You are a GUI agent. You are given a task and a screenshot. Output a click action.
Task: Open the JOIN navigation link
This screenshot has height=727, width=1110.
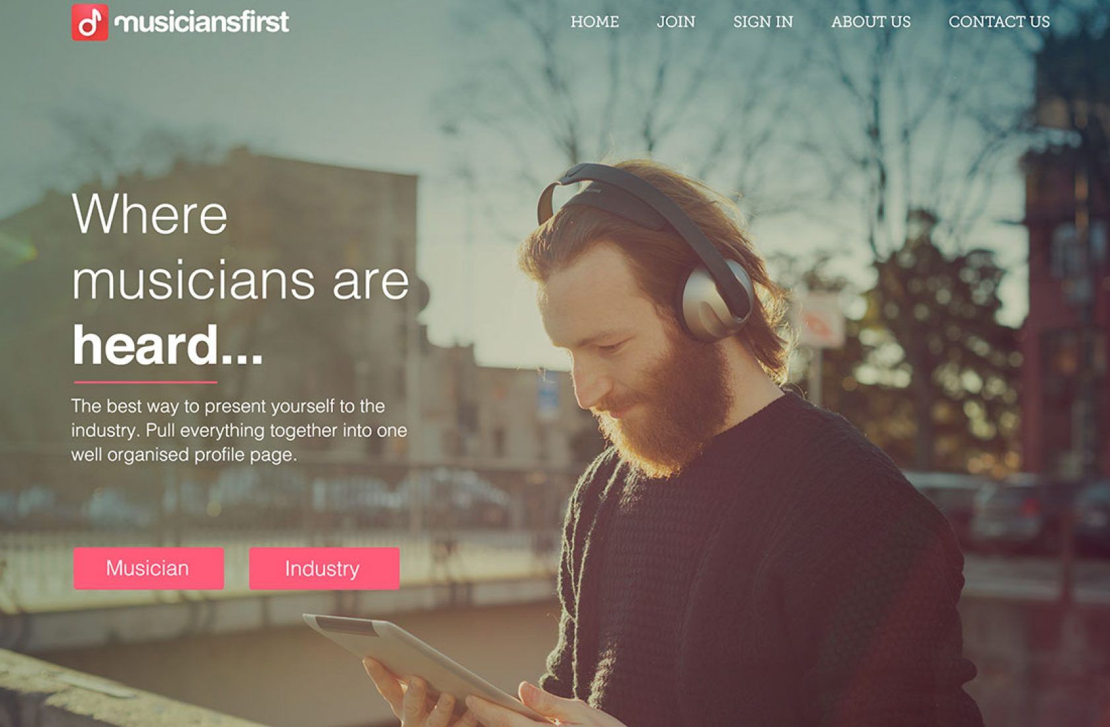tap(676, 22)
